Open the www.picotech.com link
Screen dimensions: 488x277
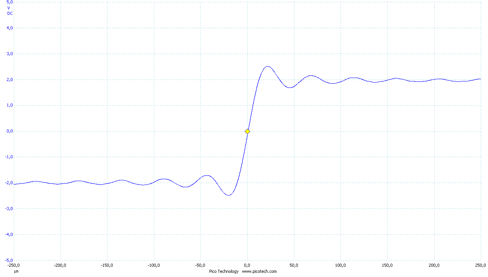coord(259,271)
